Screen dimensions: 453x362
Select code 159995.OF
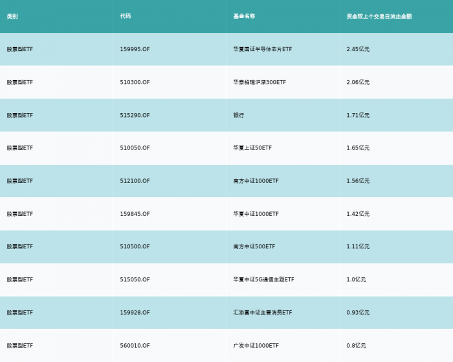point(135,49)
